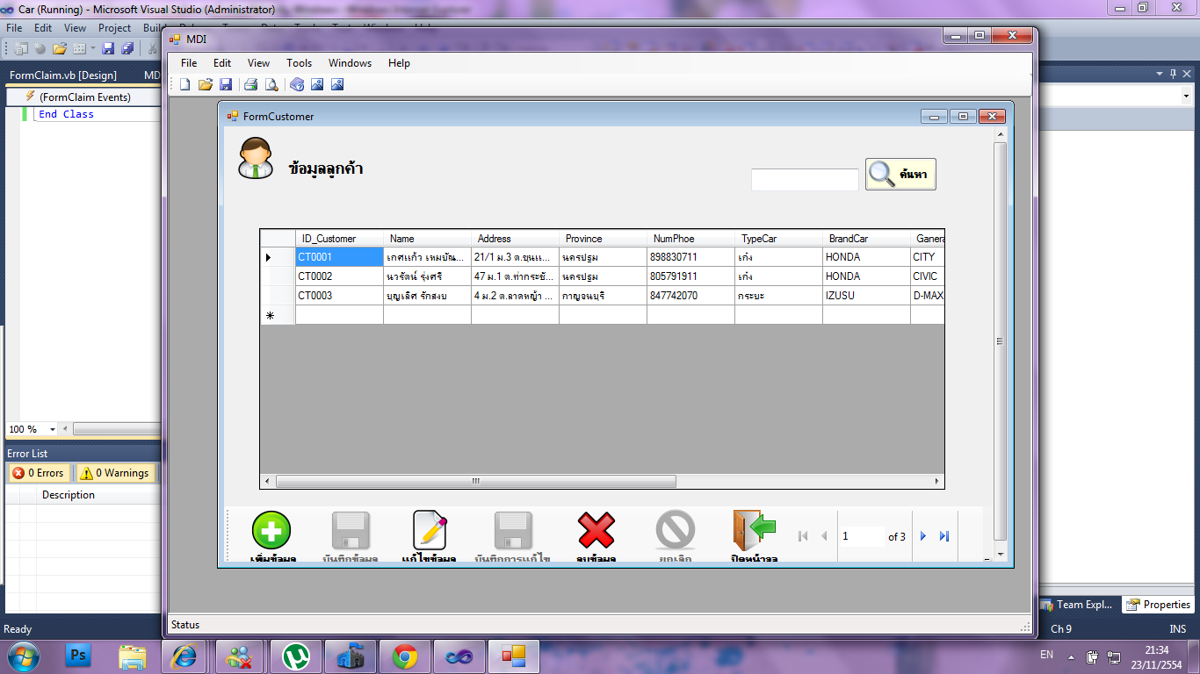This screenshot has width=1200, height=674.
Task: Click the red X delete-record icon
Action: pyautogui.click(x=596, y=530)
